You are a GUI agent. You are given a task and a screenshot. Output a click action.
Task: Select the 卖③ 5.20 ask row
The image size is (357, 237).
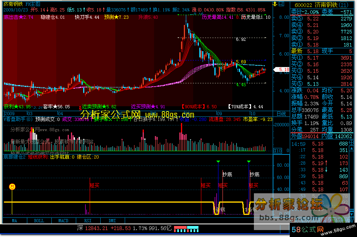click(322, 31)
